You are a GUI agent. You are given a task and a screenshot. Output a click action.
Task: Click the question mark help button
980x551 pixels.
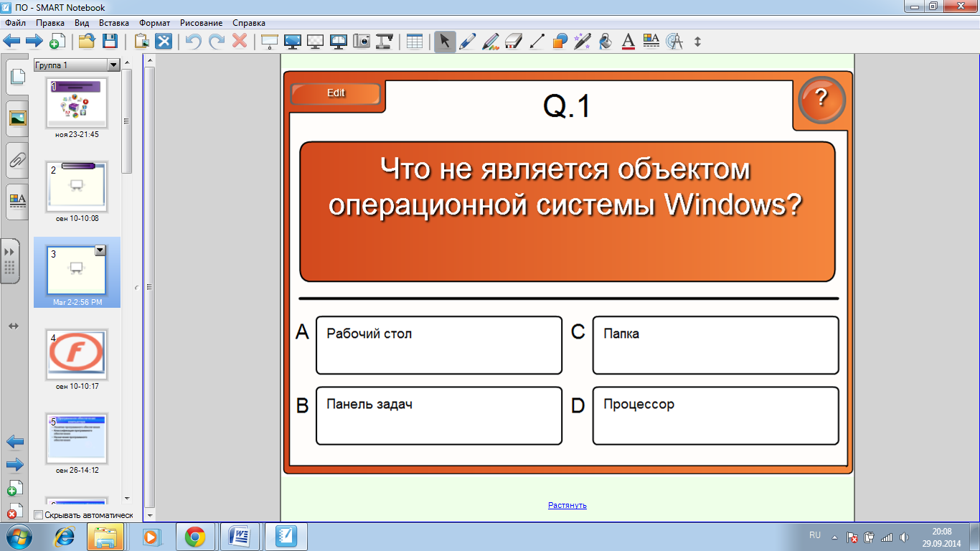pyautogui.click(x=822, y=99)
